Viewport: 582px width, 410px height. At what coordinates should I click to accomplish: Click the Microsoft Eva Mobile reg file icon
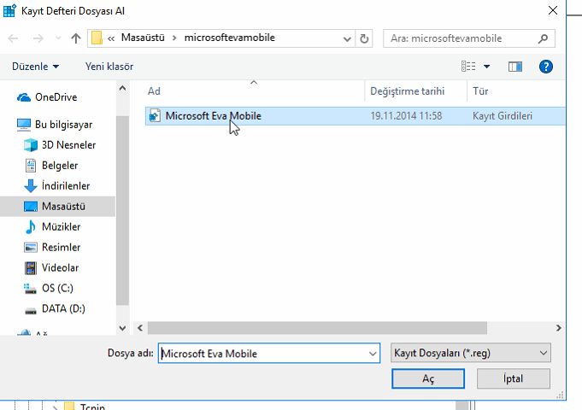pyautogui.click(x=155, y=116)
